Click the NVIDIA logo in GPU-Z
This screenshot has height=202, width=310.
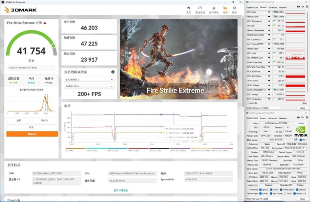click(301, 132)
